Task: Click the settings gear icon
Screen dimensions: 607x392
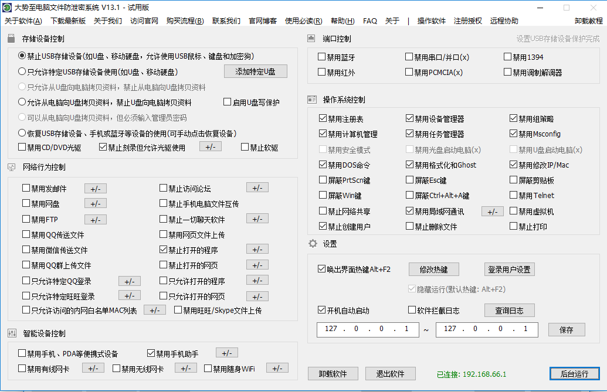Action: tap(311, 244)
